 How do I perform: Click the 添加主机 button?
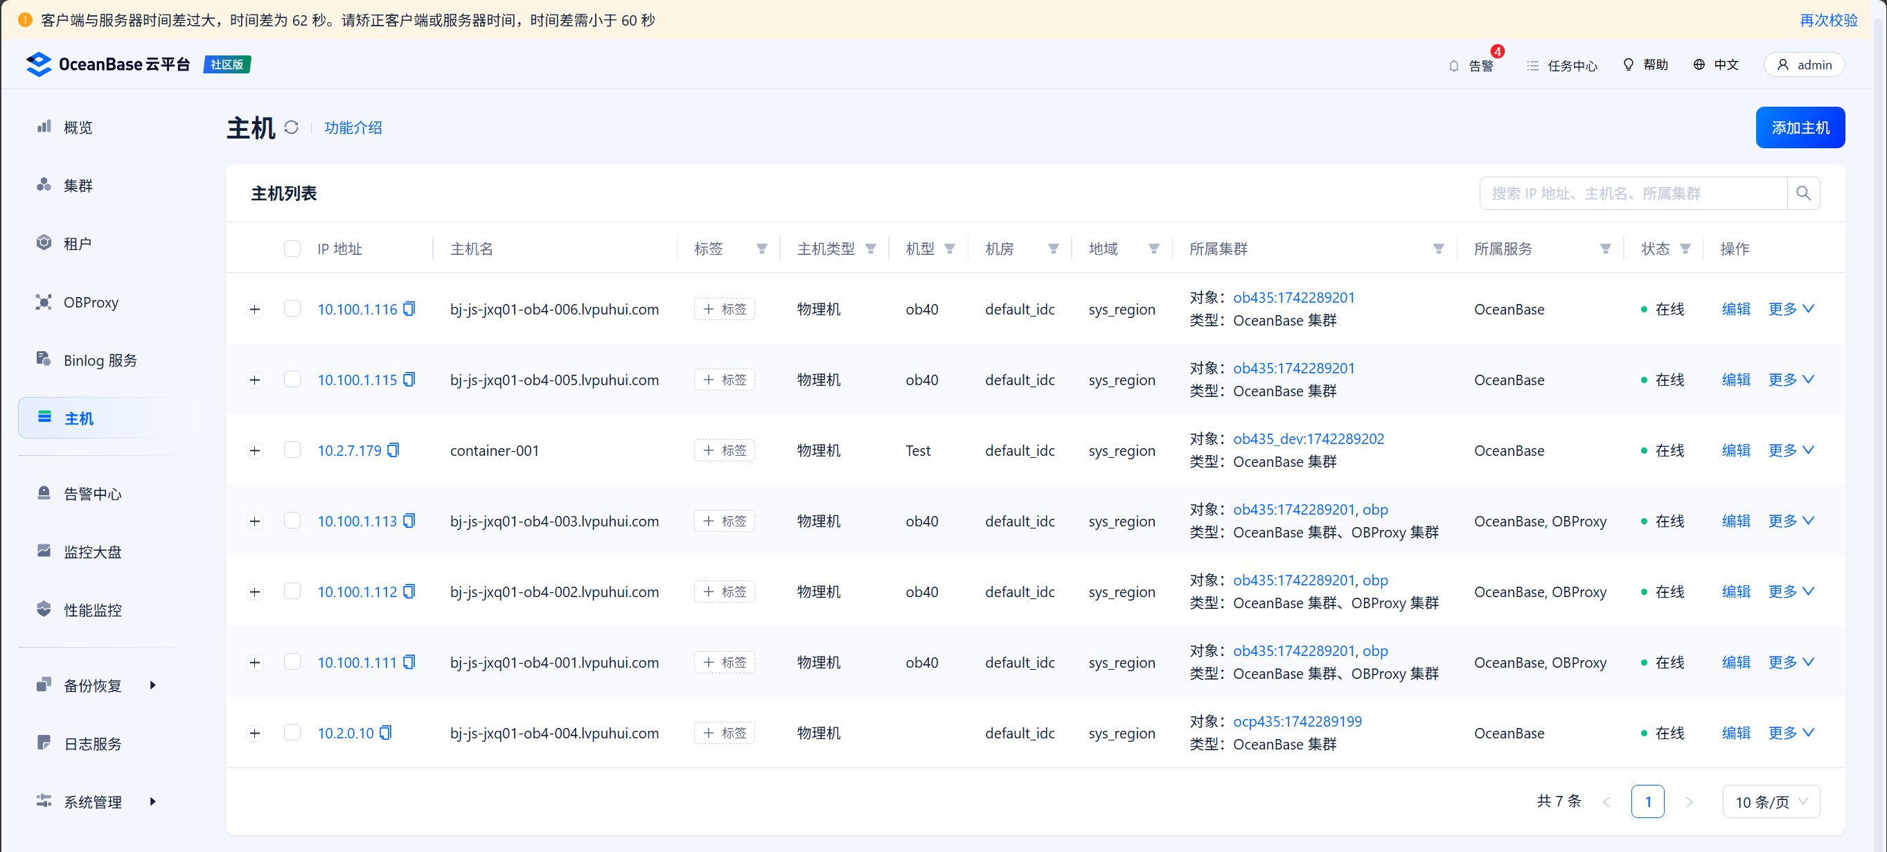pyautogui.click(x=1799, y=127)
